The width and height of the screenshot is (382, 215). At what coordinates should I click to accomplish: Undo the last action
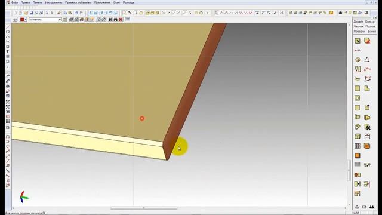coord(76,13)
